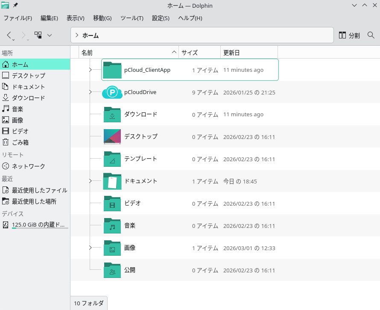This screenshot has height=310, width=380.
Task: Expand the pCloud_ClientApp folder tree
Action: tap(90, 70)
